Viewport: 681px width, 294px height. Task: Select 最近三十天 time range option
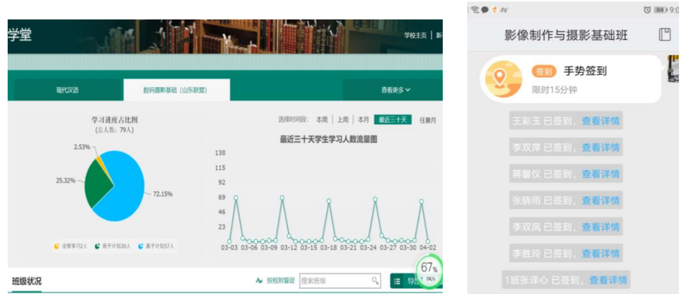coord(393,119)
